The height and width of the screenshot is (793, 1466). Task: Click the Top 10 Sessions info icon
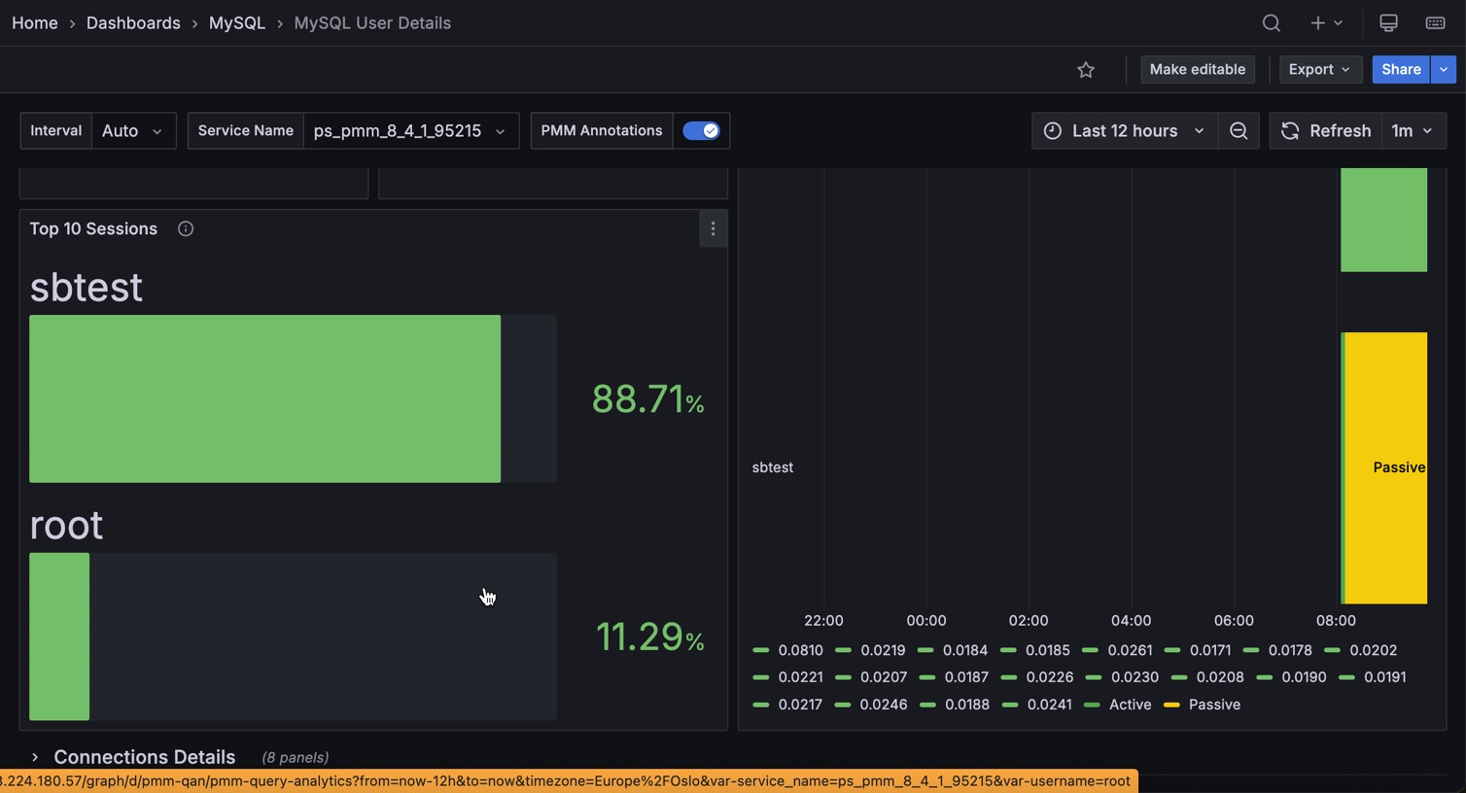click(x=186, y=229)
